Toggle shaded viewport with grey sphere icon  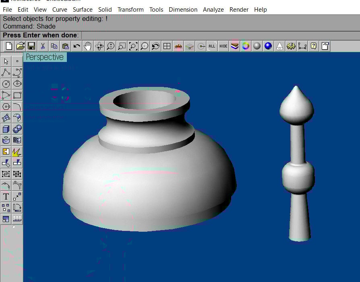point(257,46)
